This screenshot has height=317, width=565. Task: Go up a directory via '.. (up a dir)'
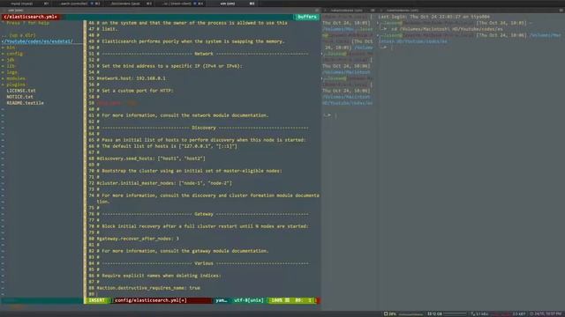click(x=19, y=35)
